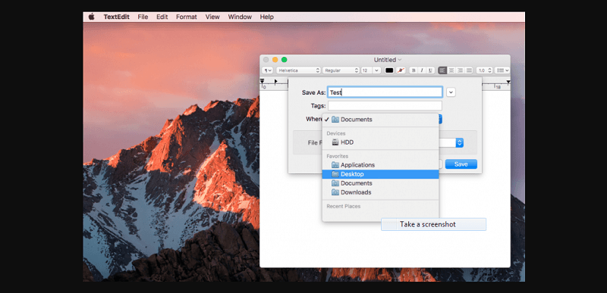Screen dimensions: 607x293
Task: Select Downloads in the location list
Action: [x=381, y=192]
